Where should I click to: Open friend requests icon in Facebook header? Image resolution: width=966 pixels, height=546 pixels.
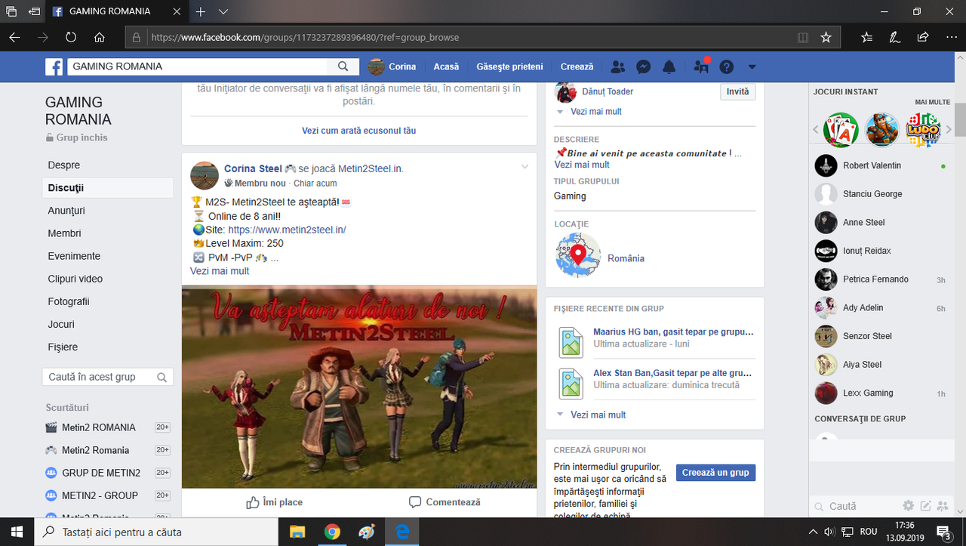tap(618, 66)
